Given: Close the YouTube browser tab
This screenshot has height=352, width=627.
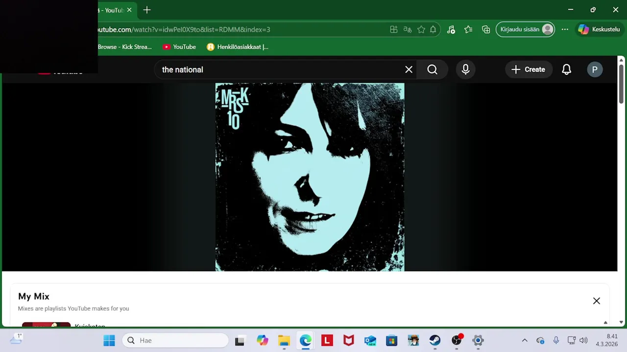Looking at the screenshot, I should (129, 10).
